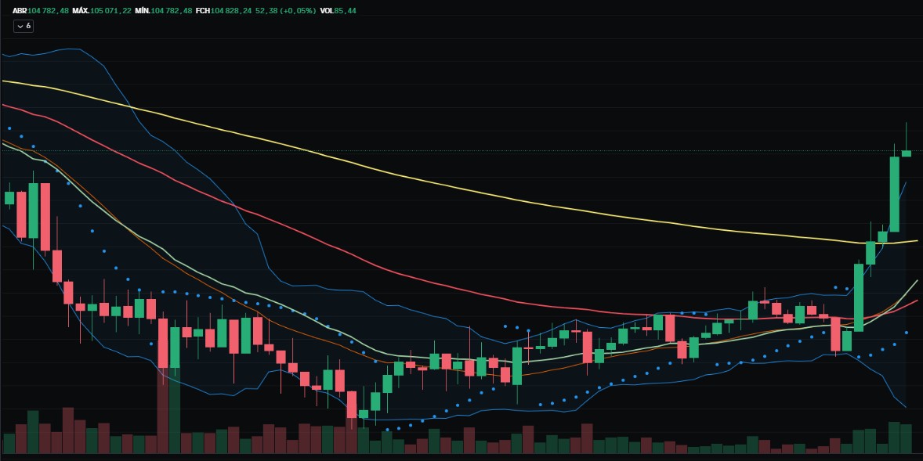The height and width of the screenshot is (461, 923).
Task: Click the MÍN low price value
Action: (x=171, y=11)
